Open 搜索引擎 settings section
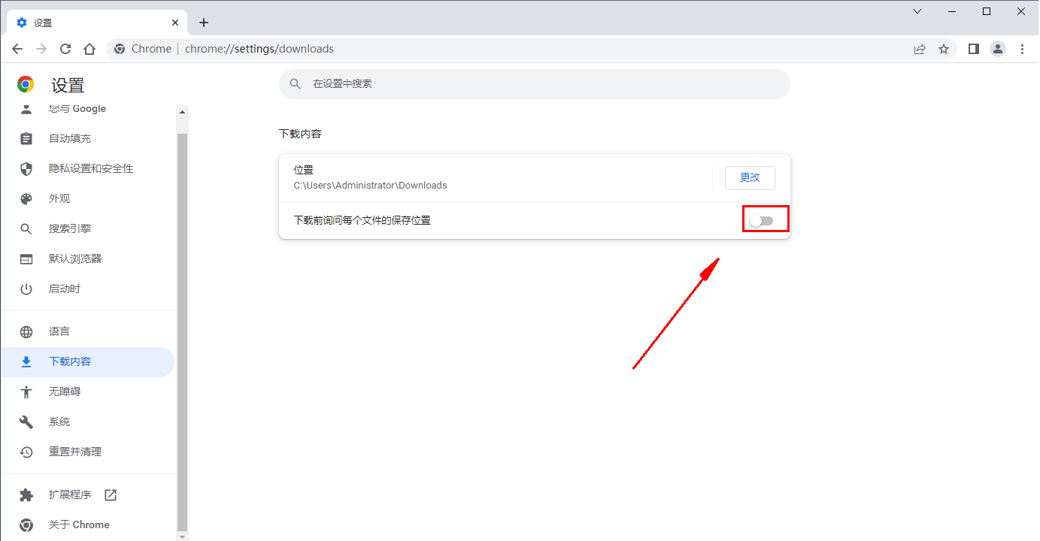This screenshot has width=1040, height=541. click(x=70, y=229)
